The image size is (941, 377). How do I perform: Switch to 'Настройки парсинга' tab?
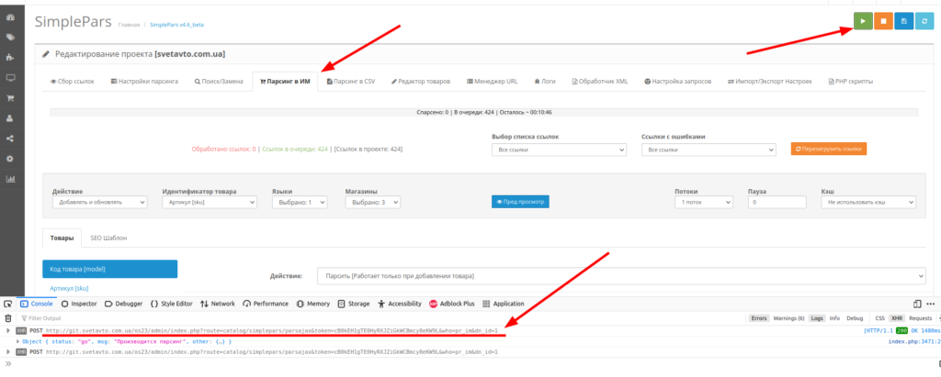pyautogui.click(x=144, y=82)
